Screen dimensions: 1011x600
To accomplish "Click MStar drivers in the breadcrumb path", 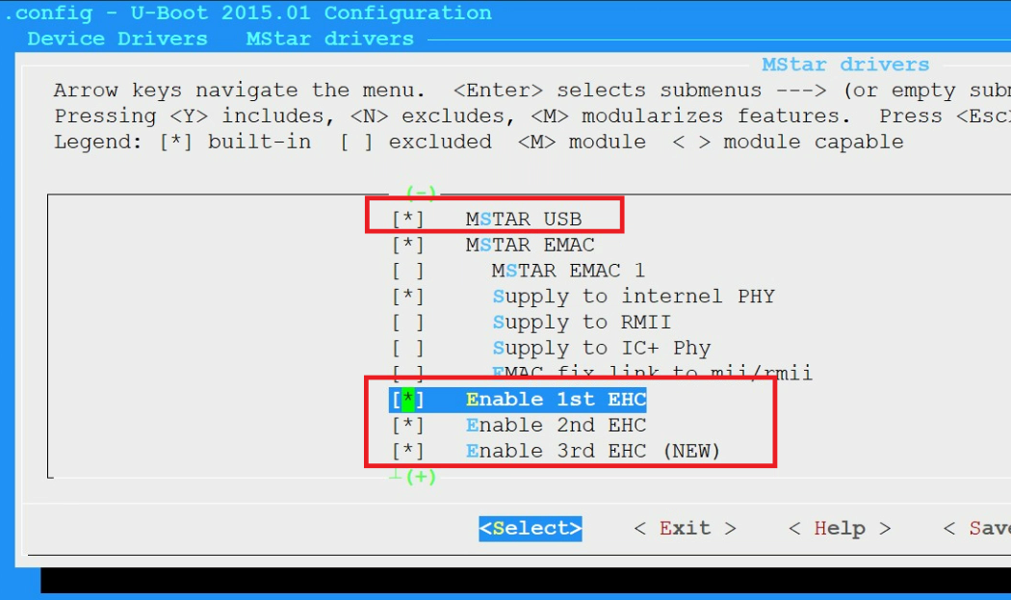I will pos(329,39).
